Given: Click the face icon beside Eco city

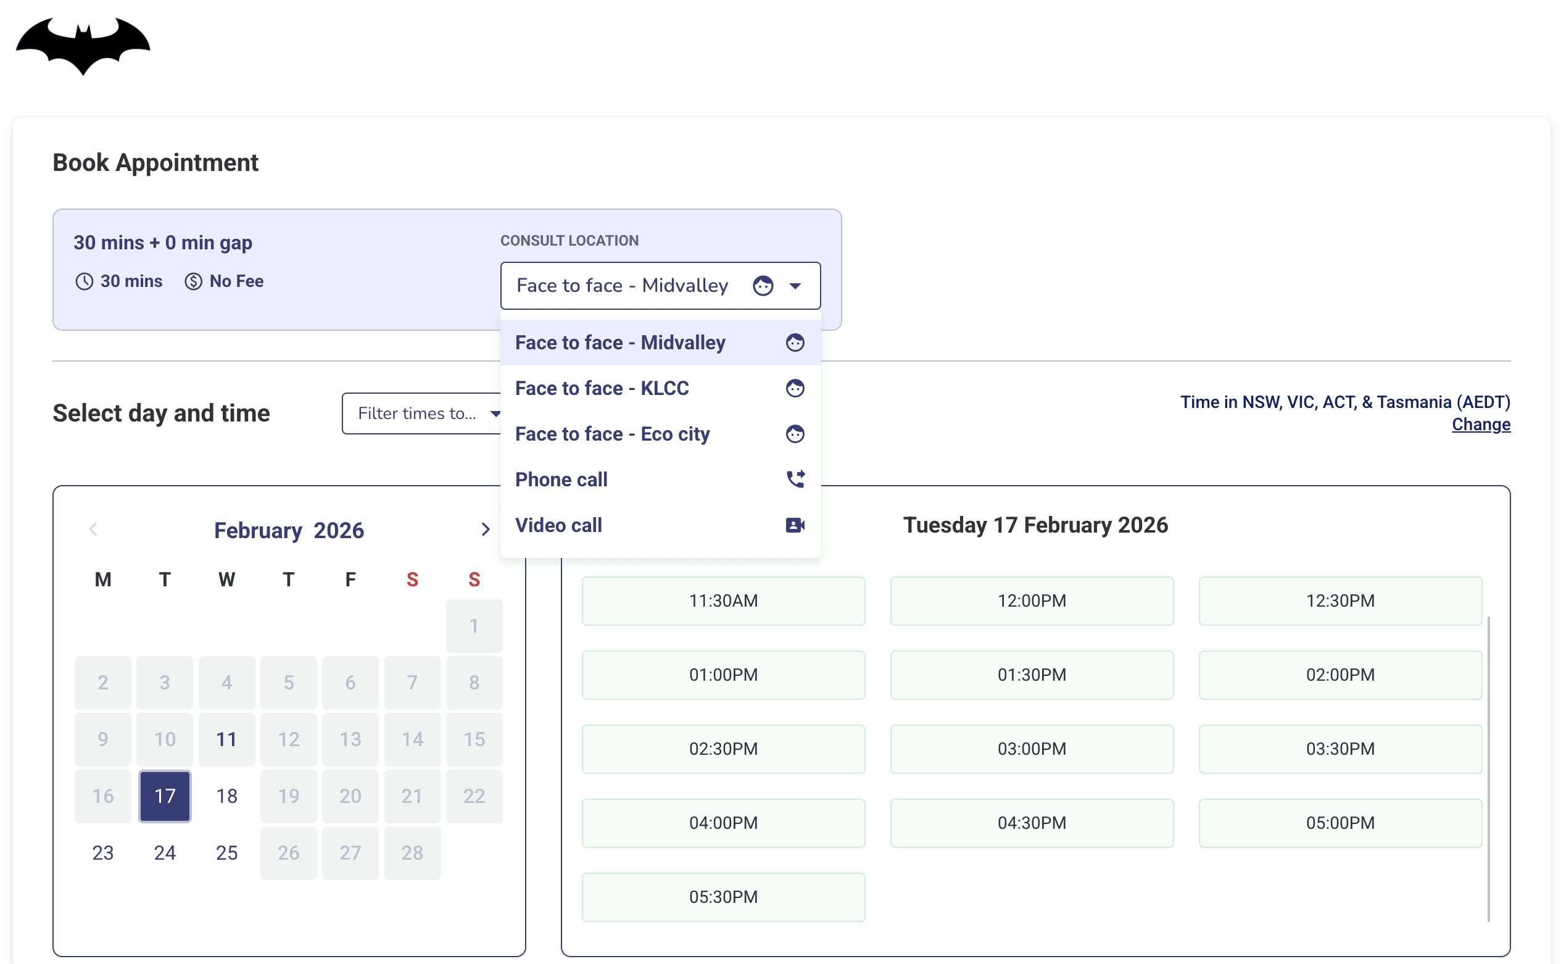Looking at the screenshot, I should point(794,433).
